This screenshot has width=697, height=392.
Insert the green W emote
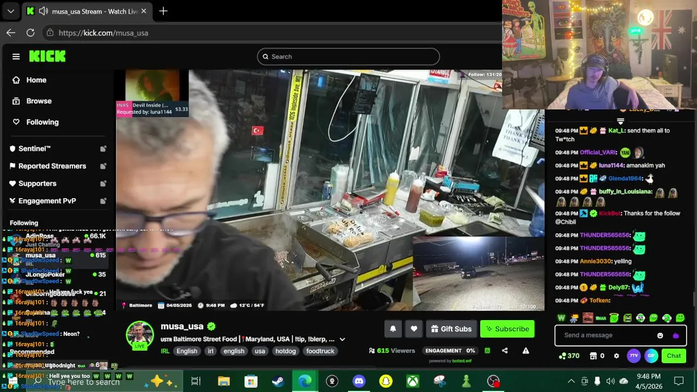(561, 318)
